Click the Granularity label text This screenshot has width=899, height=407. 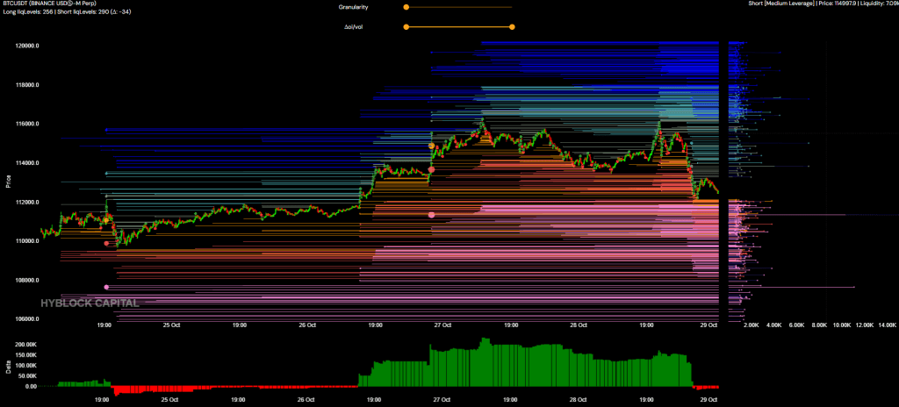355,7
